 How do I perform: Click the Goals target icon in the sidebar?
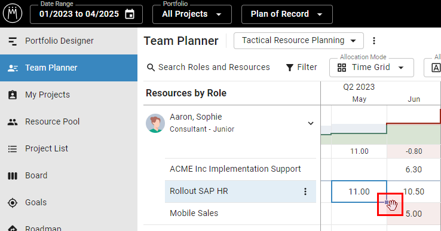coord(13,202)
